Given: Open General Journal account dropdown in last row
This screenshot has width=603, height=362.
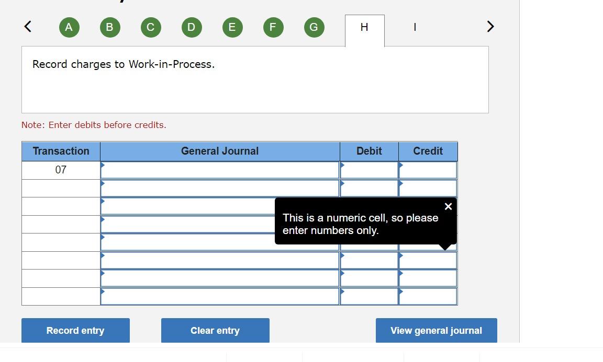Looking at the screenshot, I should click(220, 296).
